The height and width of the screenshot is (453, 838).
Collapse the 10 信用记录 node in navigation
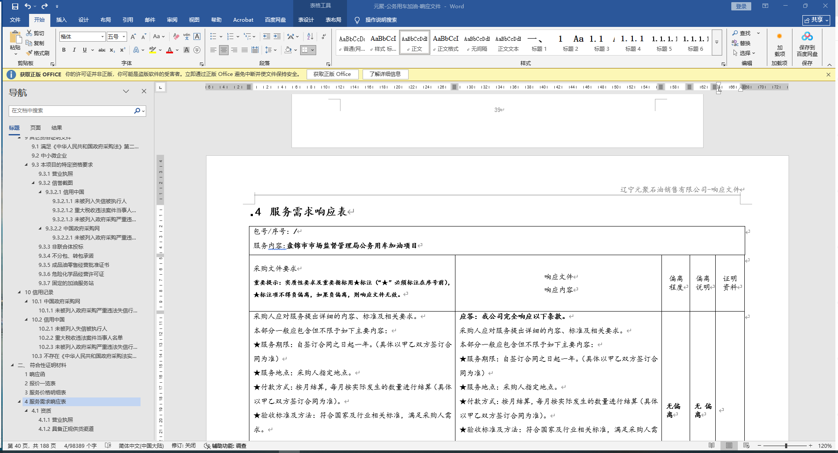(20, 292)
